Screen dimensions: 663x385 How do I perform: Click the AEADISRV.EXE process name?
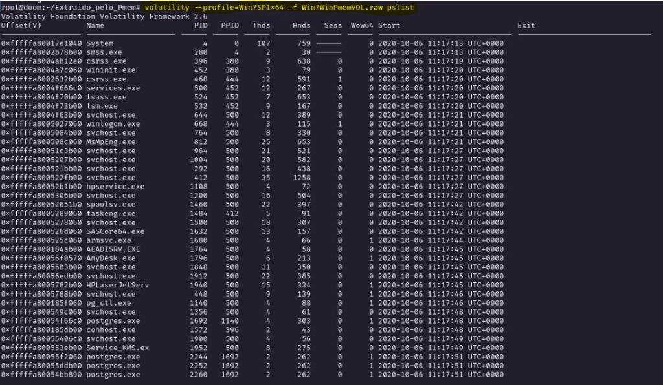coord(113,249)
